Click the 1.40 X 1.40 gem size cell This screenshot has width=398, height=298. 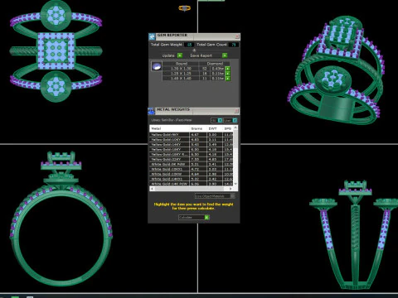[181, 79]
